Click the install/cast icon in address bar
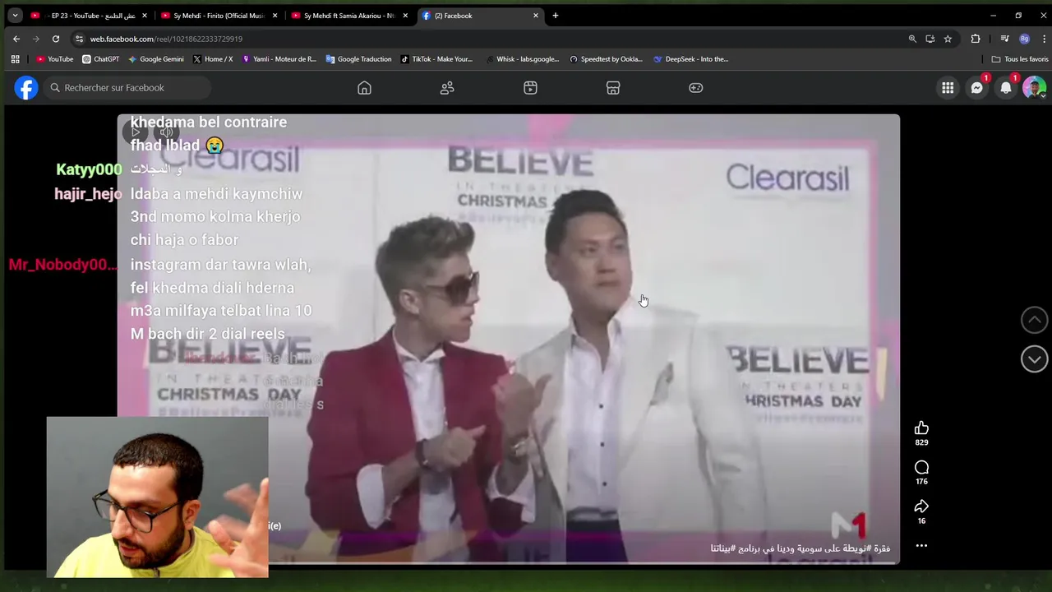 [x=930, y=39]
